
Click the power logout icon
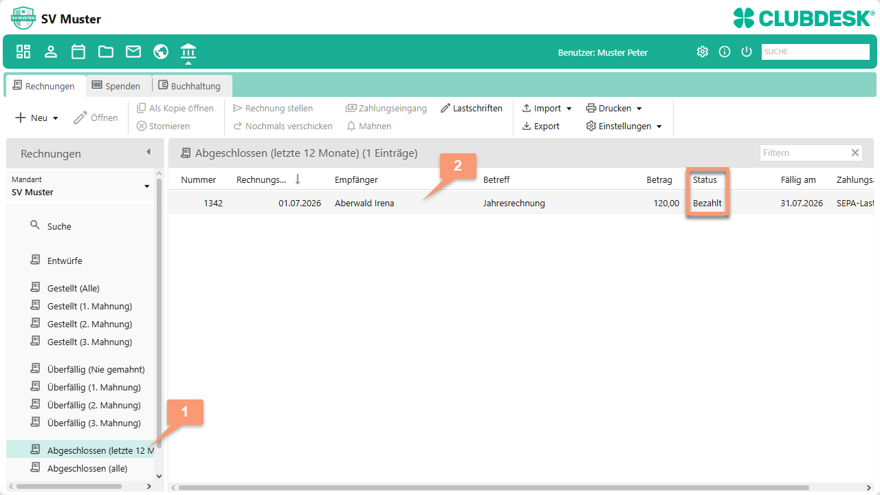pyautogui.click(x=747, y=52)
